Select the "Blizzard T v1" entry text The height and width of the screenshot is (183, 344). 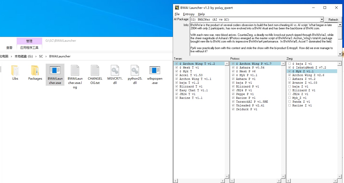(x=191, y=86)
